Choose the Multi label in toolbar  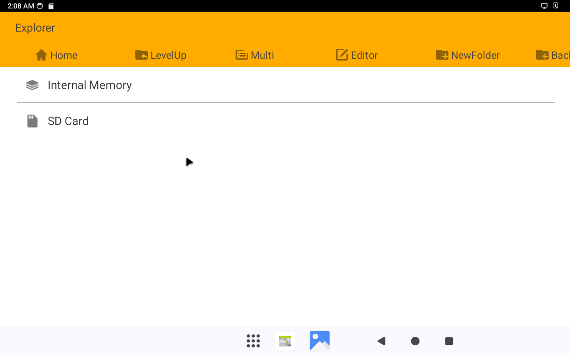[x=262, y=55]
